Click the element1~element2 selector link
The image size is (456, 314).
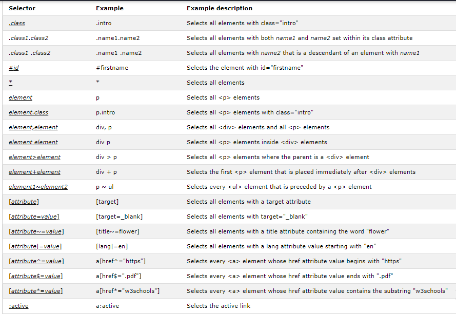pyautogui.click(x=38, y=187)
